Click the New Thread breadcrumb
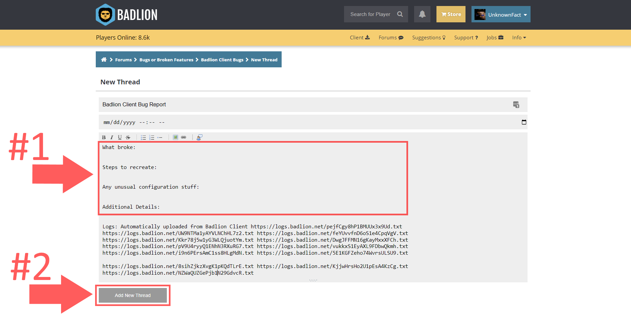The height and width of the screenshot is (318, 631). point(264,60)
